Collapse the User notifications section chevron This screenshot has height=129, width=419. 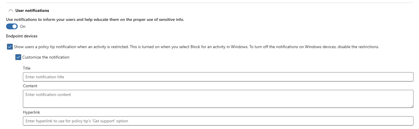(11, 10)
